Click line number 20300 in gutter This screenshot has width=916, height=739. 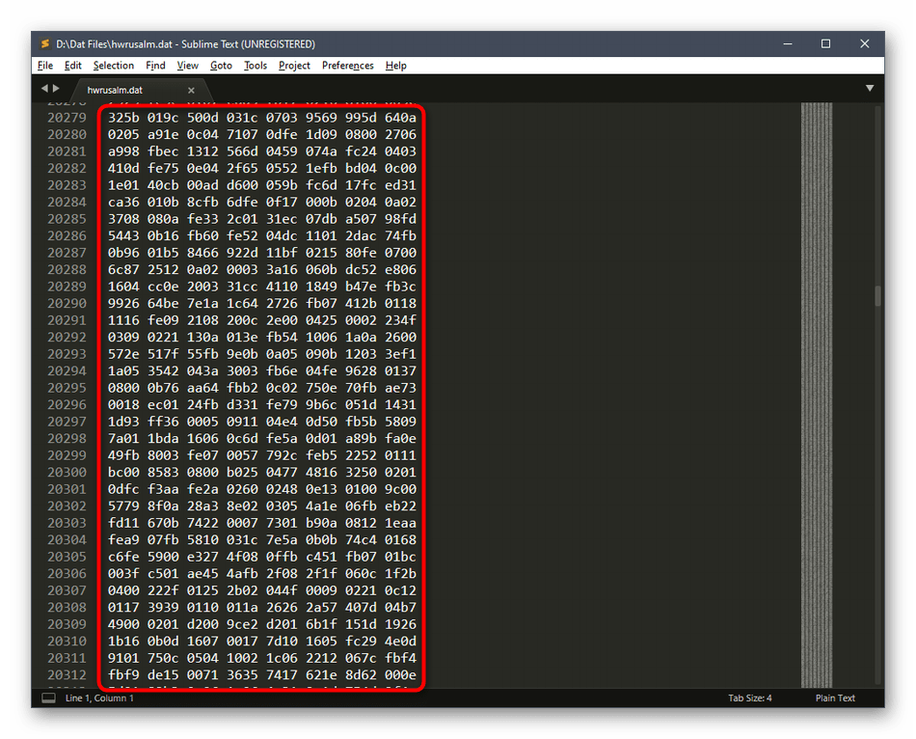(x=67, y=472)
